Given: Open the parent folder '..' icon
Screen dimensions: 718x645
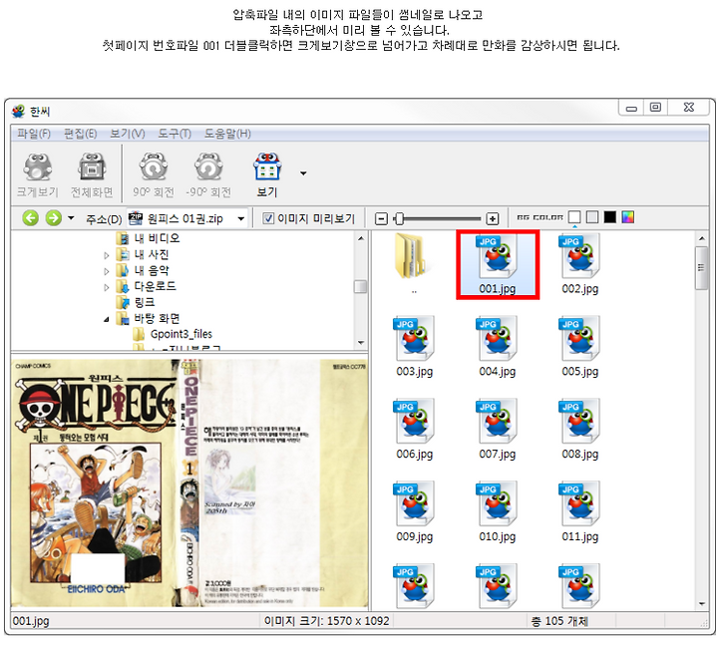Looking at the screenshot, I should pos(411,256).
